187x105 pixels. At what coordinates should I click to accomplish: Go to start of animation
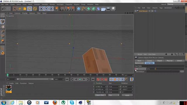click(x=67, y=79)
